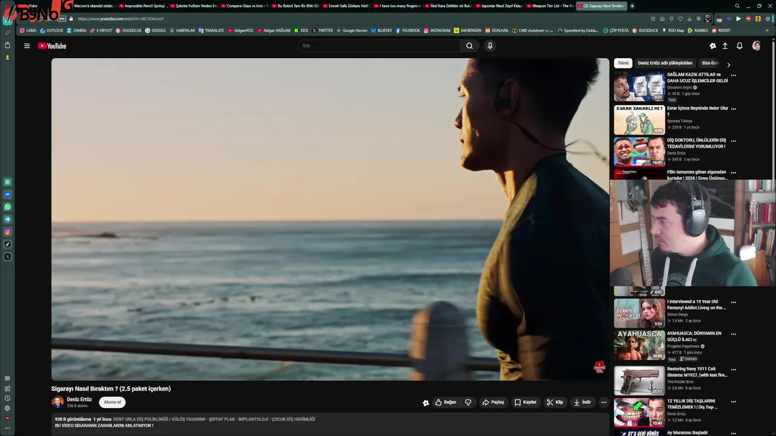
Task: Open Deniz Ertüz channel name link
Action: (x=79, y=399)
